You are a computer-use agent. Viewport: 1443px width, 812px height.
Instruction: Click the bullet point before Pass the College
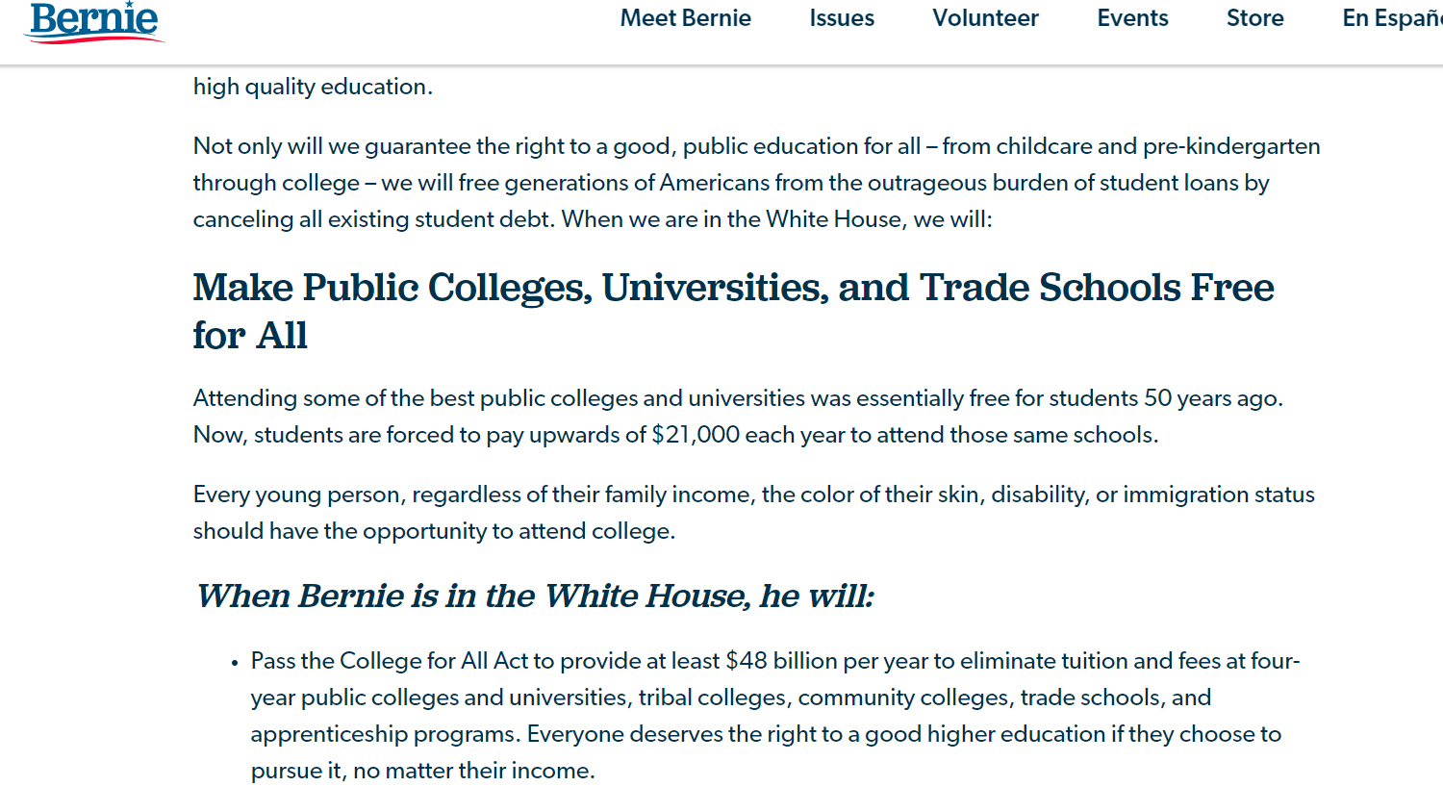235,663
